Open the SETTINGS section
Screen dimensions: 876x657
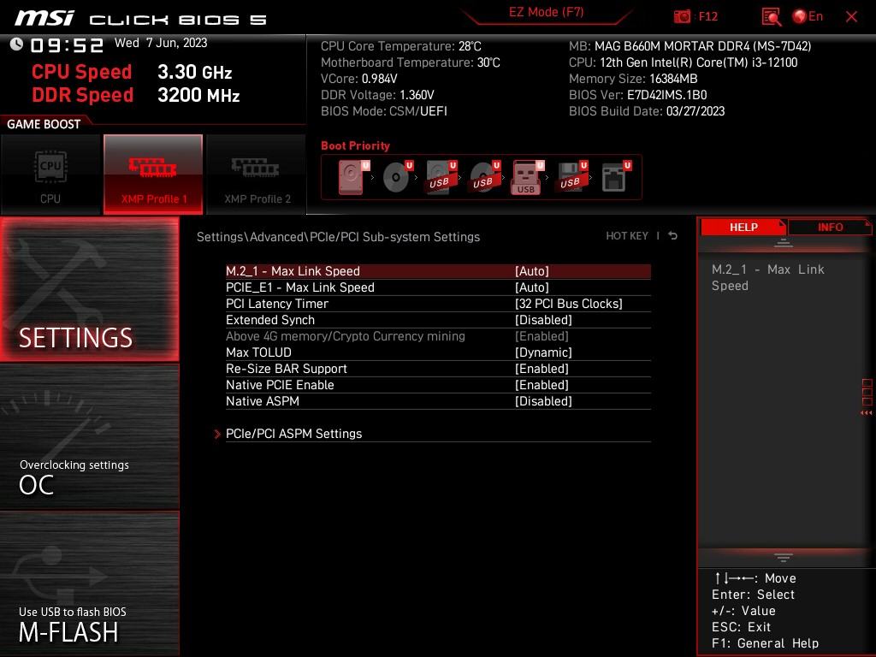pyautogui.click(x=89, y=289)
